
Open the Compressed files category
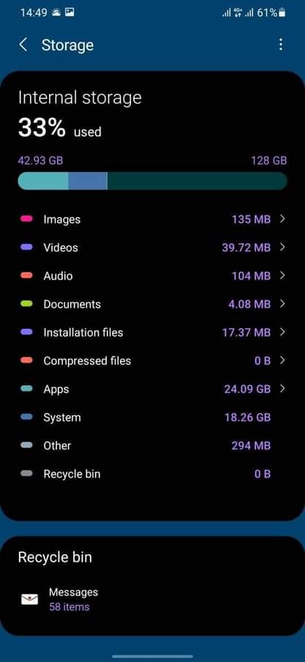coord(153,360)
